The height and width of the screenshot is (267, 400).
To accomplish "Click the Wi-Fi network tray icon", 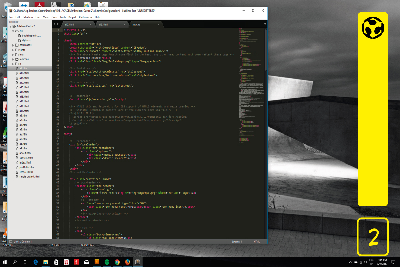I will point(361,262).
